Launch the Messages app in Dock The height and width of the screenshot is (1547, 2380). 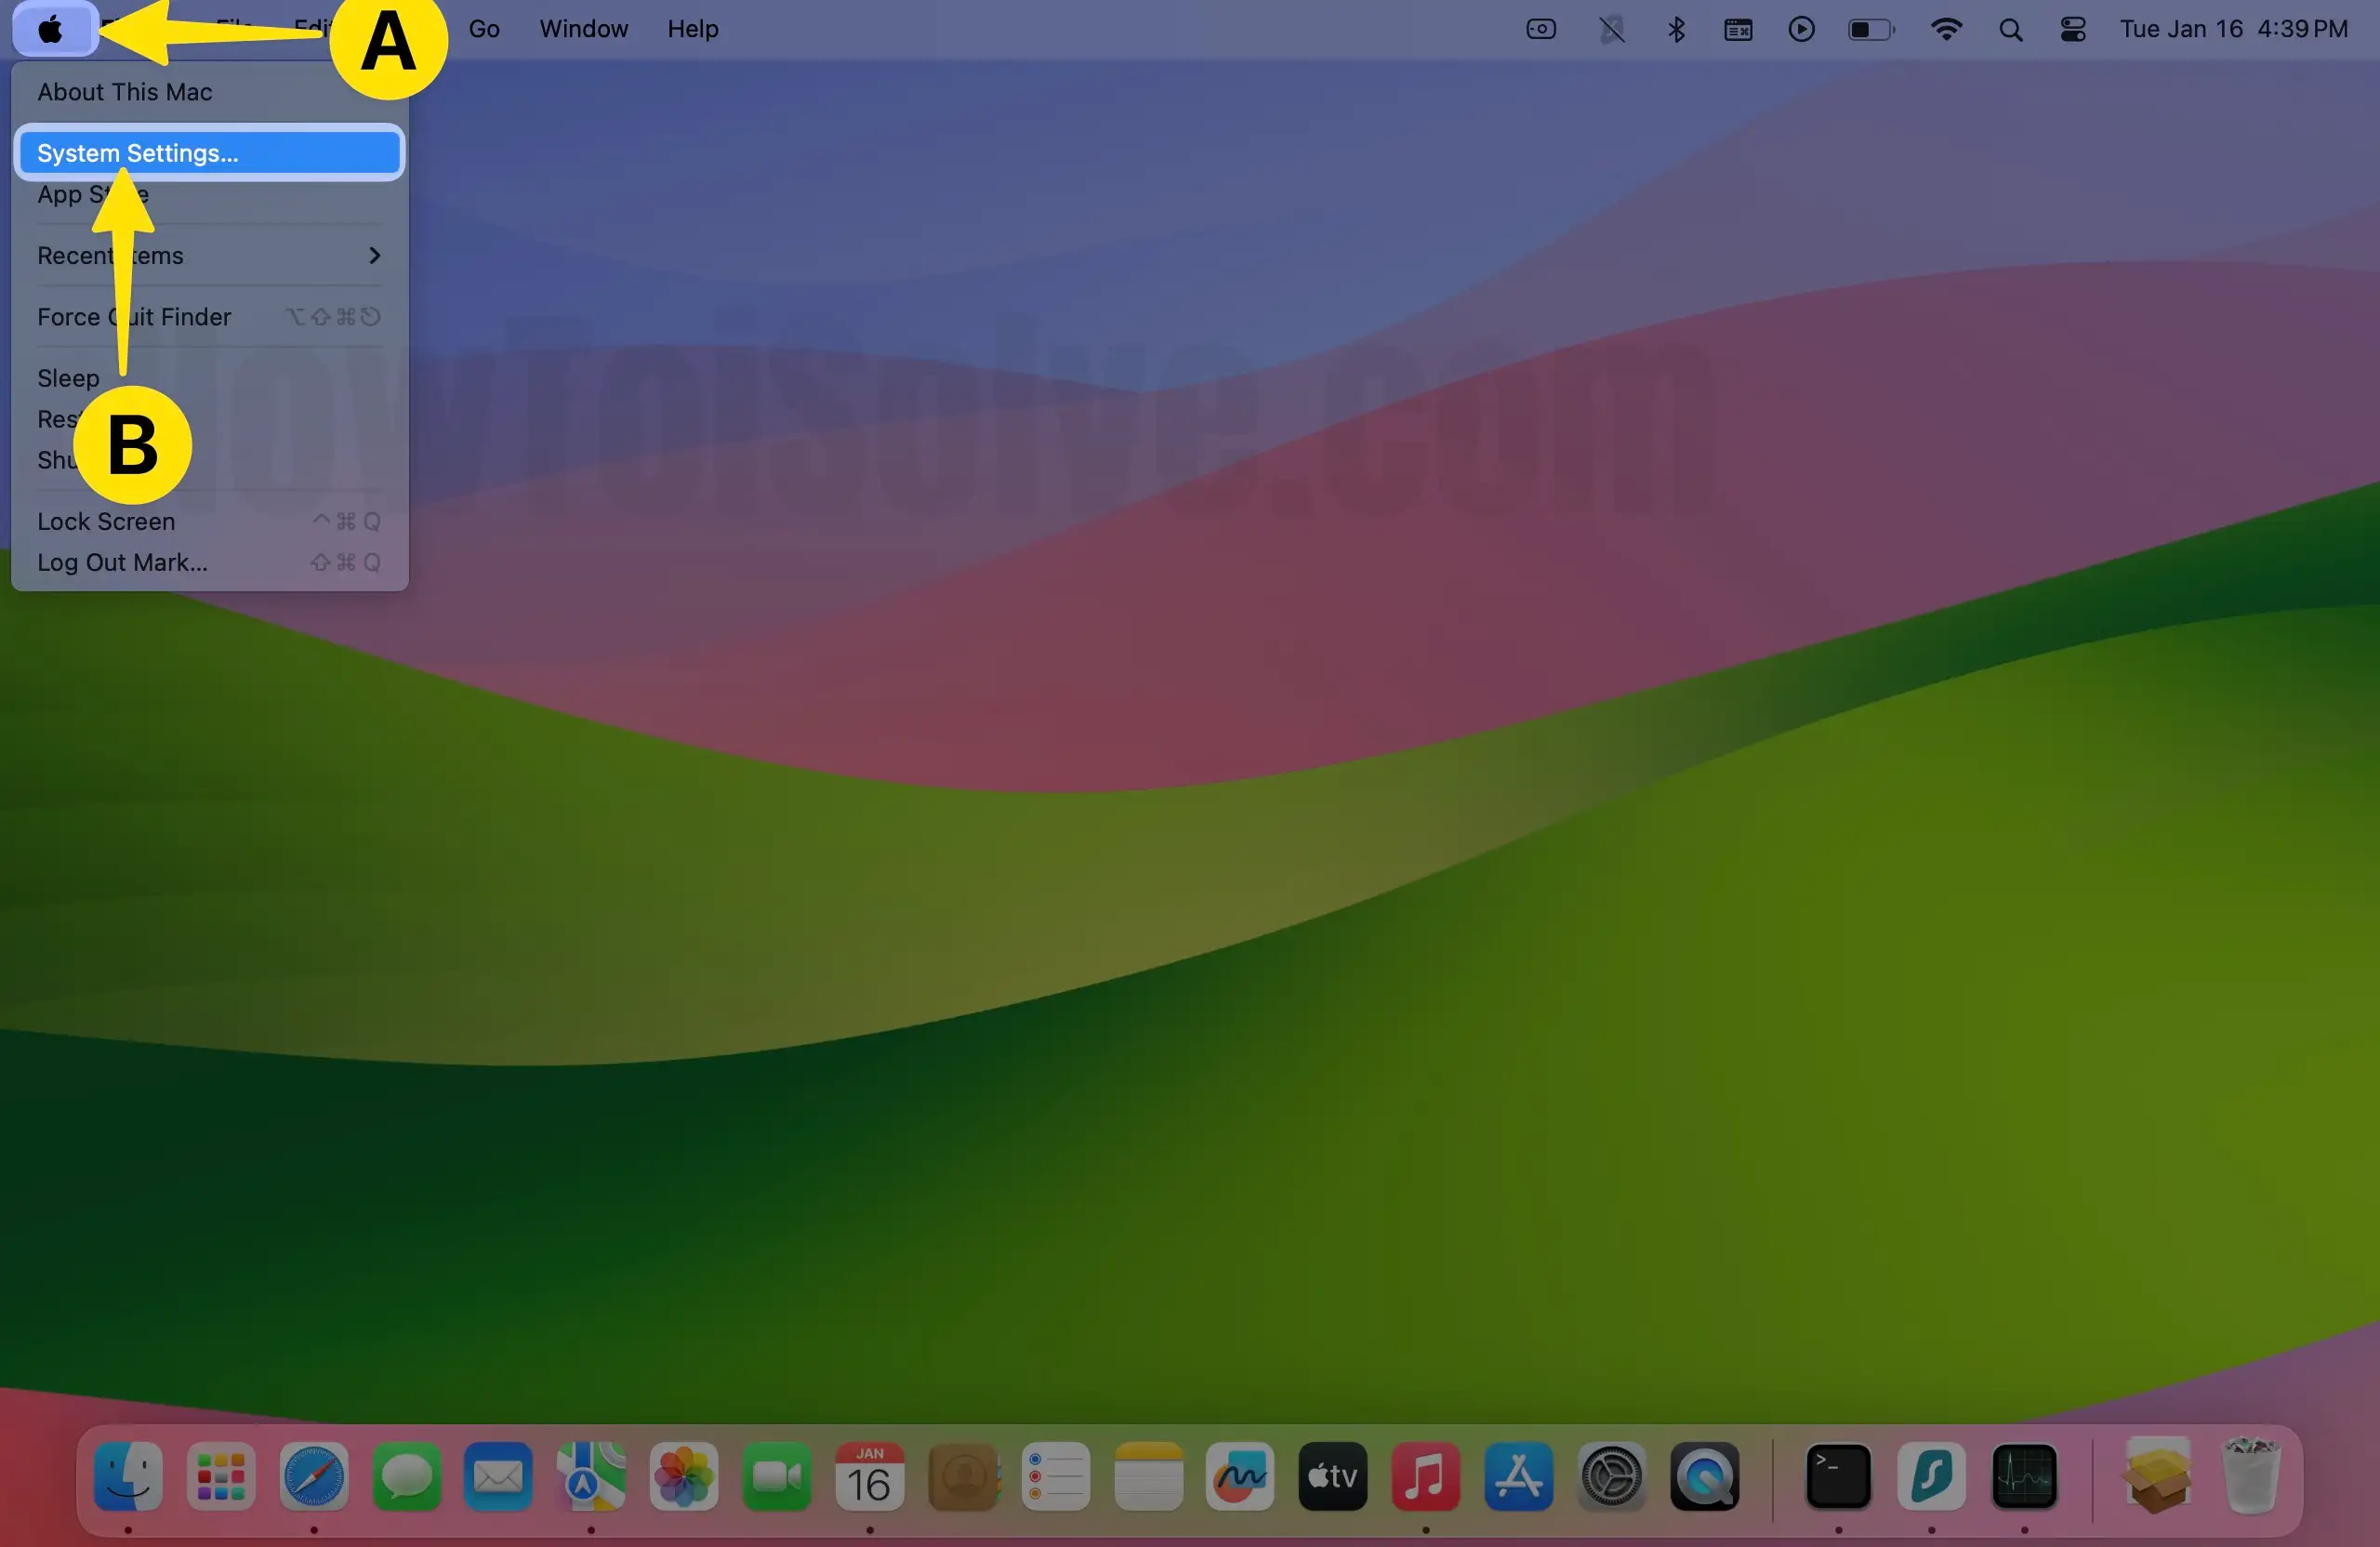(x=406, y=1476)
